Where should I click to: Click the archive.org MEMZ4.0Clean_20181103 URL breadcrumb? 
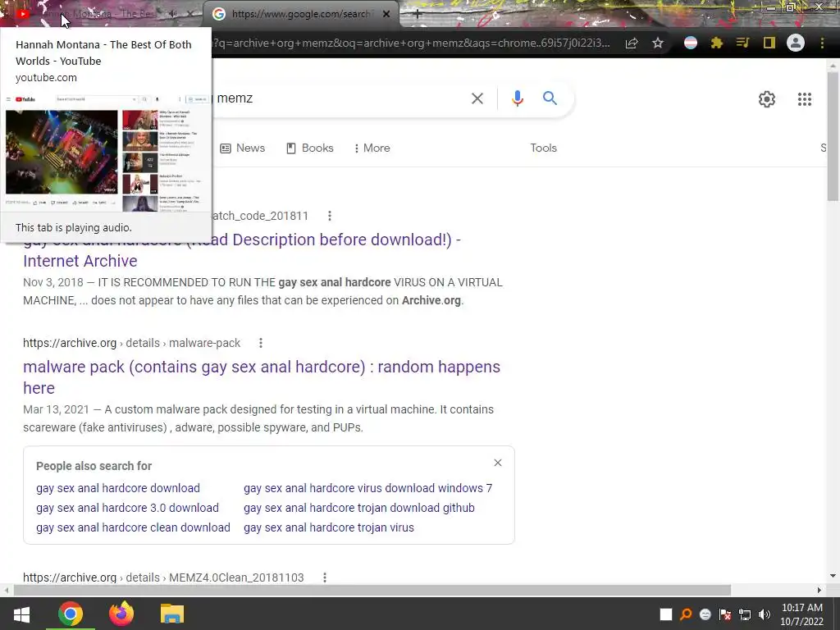pos(163,577)
